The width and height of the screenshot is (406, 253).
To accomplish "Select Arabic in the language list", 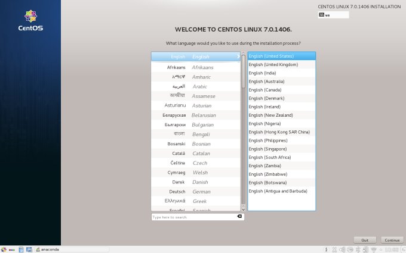I will (196, 86).
